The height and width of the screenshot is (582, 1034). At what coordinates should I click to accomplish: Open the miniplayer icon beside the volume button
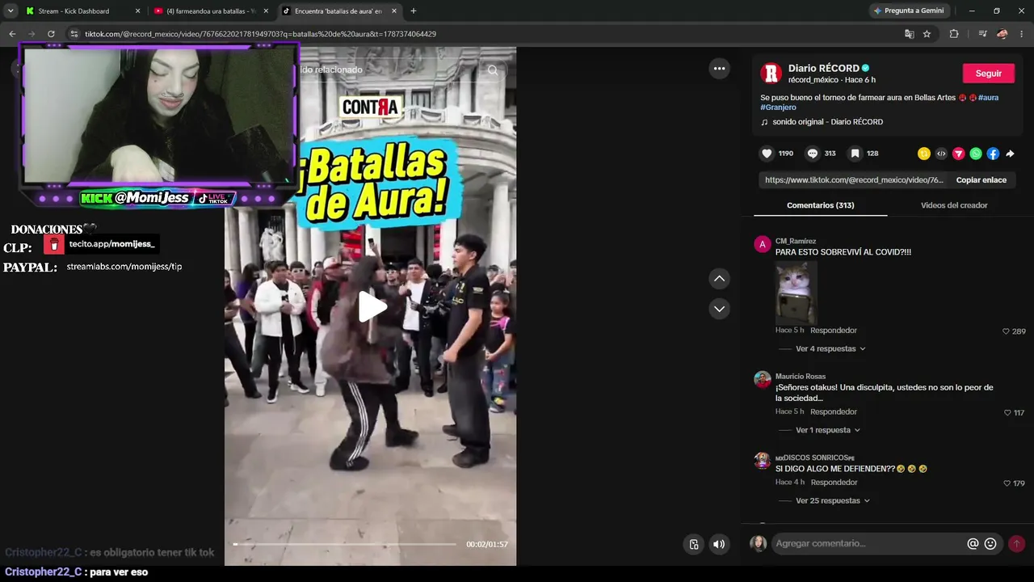(x=693, y=544)
